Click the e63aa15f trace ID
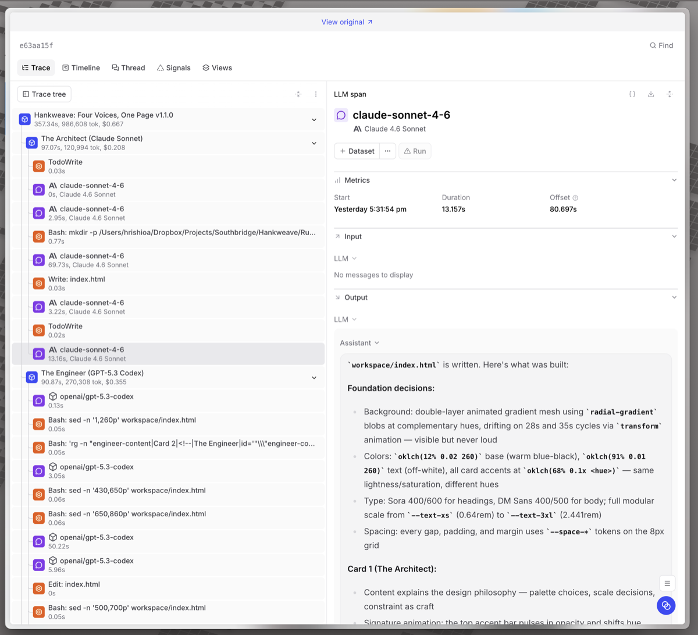Image resolution: width=698 pixels, height=635 pixels. pos(37,45)
